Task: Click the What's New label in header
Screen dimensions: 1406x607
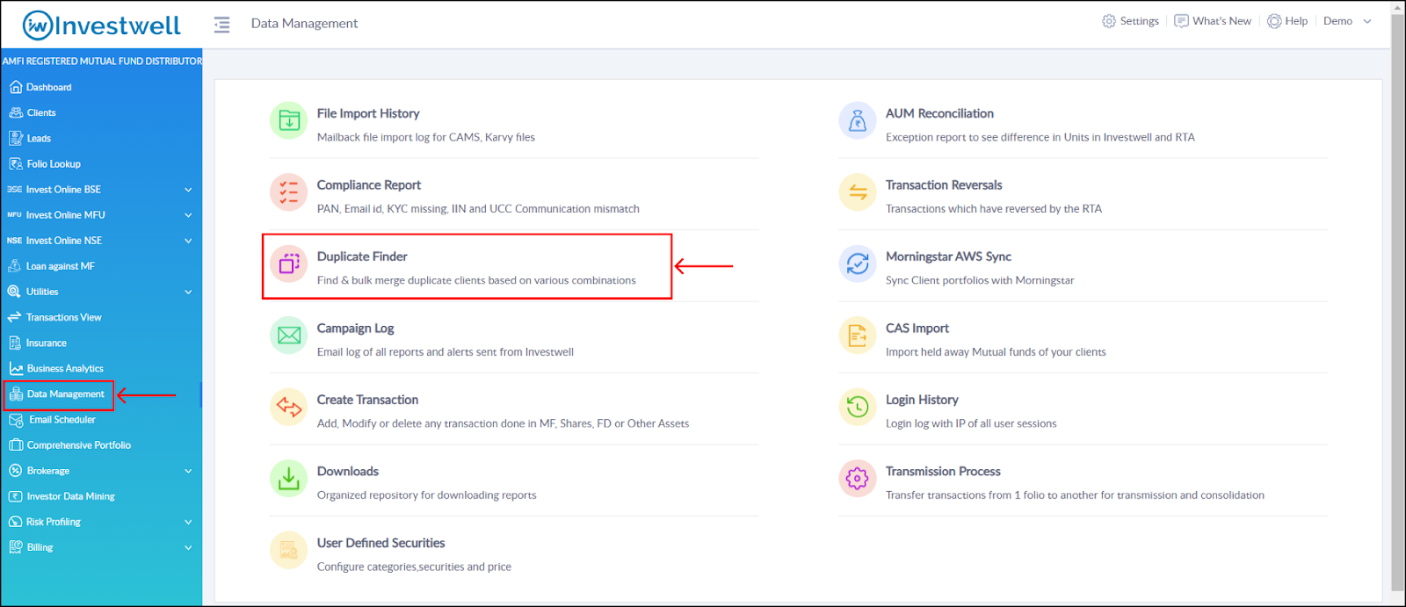Action: coord(1221,21)
